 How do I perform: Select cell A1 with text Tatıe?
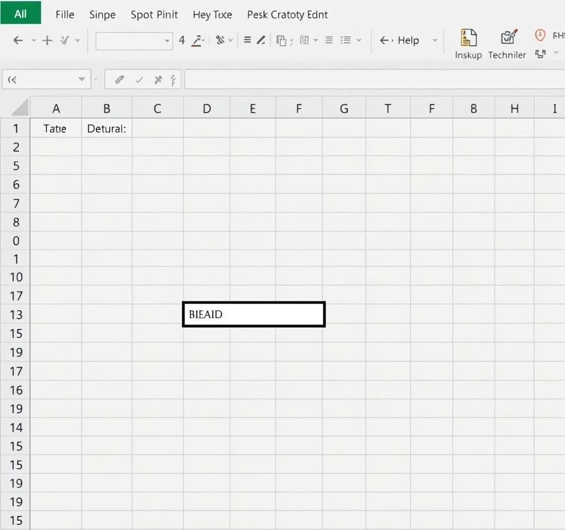[56, 128]
